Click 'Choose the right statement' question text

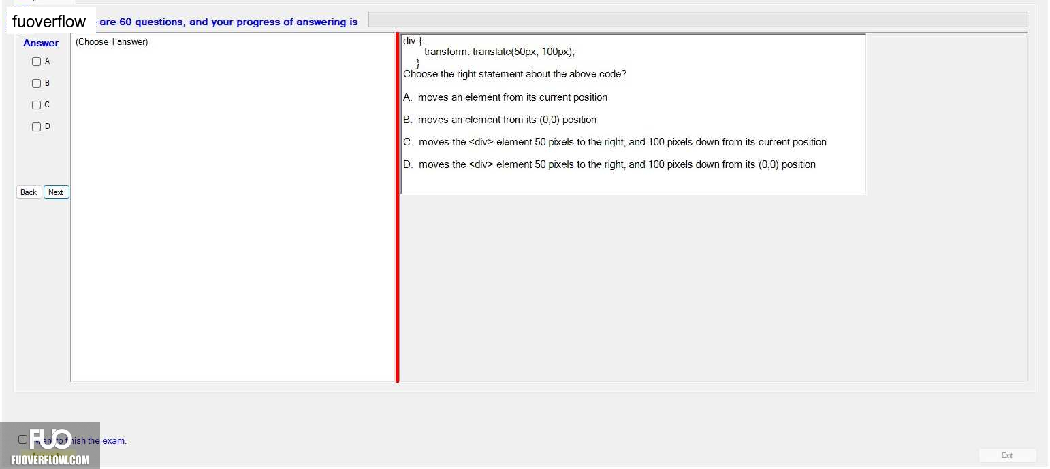click(x=515, y=74)
